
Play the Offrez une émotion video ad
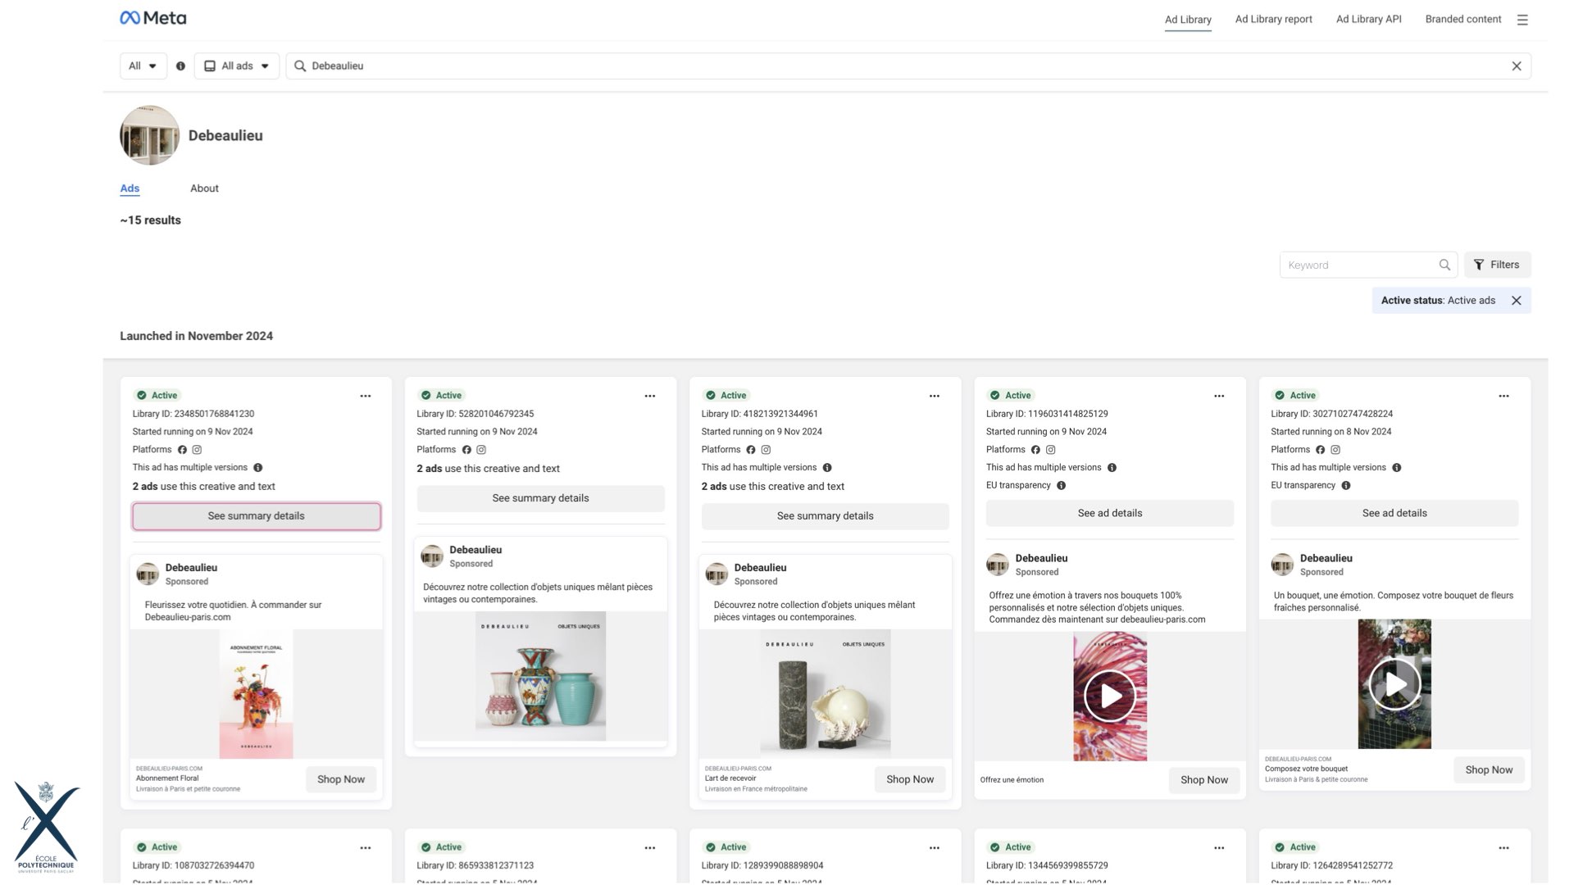[1109, 697]
